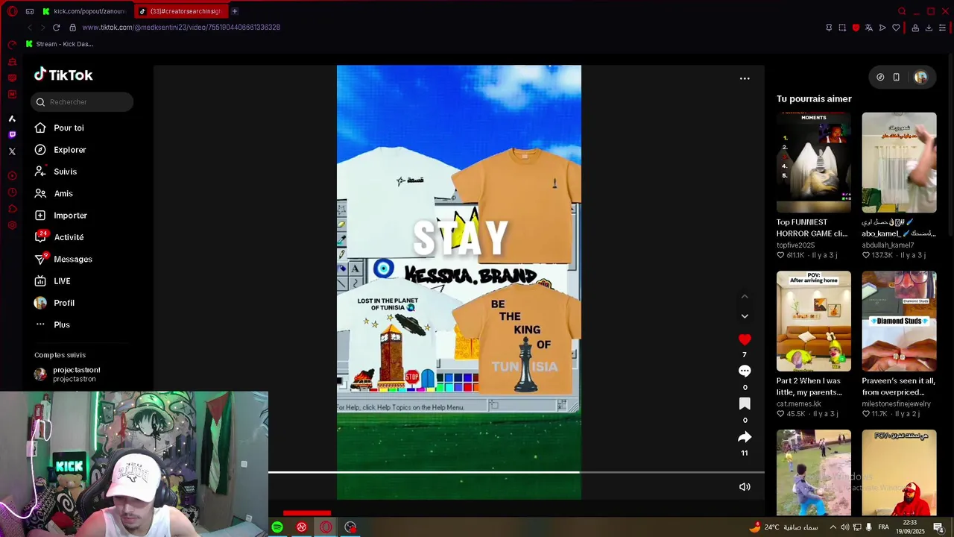Open Profil page from sidebar
Image resolution: width=954 pixels, height=537 pixels.
(x=54, y=303)
